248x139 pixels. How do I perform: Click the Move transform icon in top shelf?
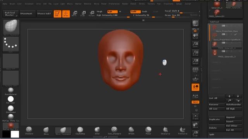(x=74, y=14)
